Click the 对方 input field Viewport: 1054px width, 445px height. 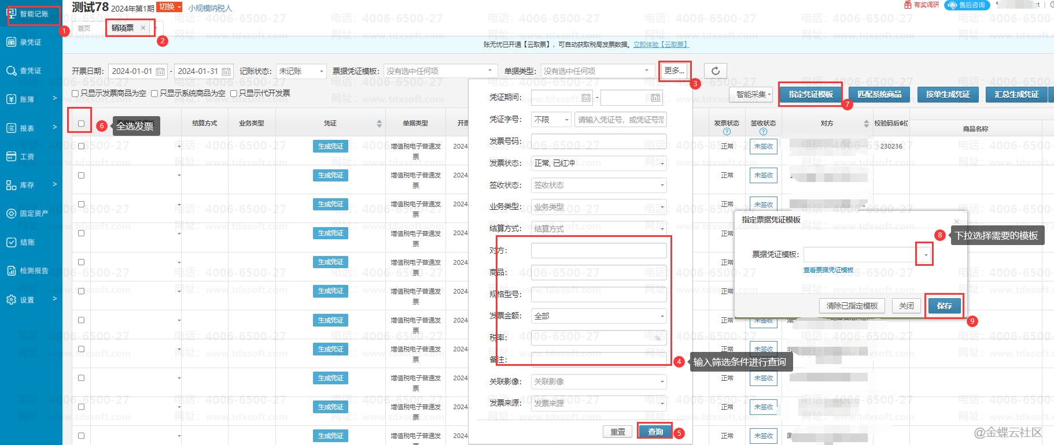(x=599, y=251)
